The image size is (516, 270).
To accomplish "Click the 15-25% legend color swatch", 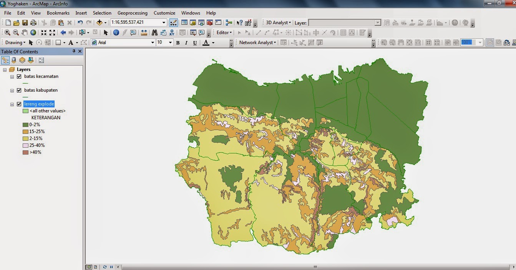I will pyautogui.click(x=25, y=132).
